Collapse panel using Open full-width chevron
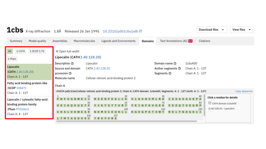 (57, 51)
